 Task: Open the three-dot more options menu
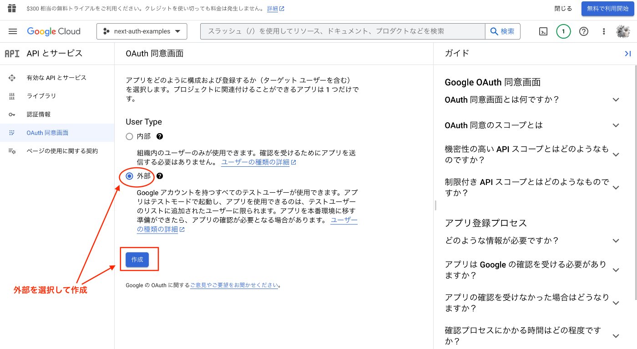point(604,31)
